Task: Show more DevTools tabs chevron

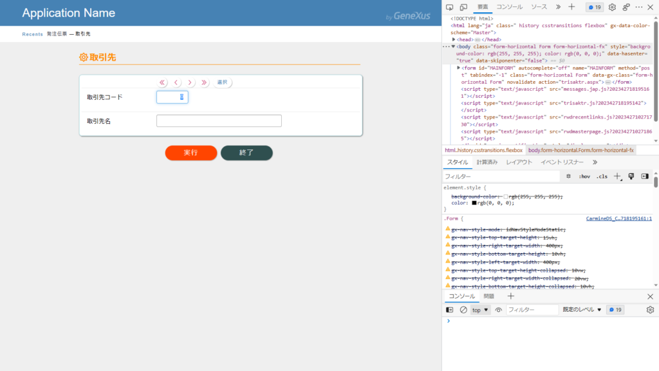Action: (558, 7)
